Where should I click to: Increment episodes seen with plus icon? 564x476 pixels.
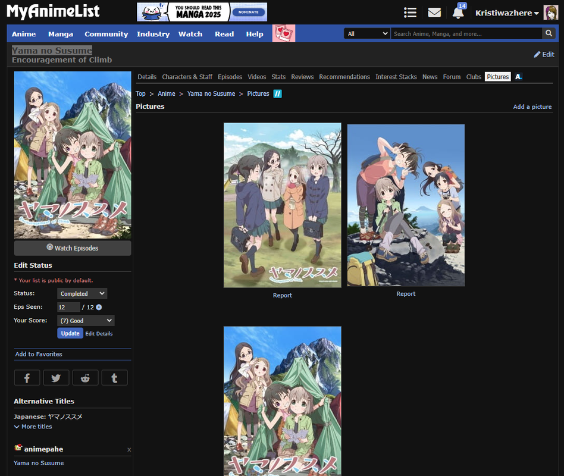tap(99, 307)
